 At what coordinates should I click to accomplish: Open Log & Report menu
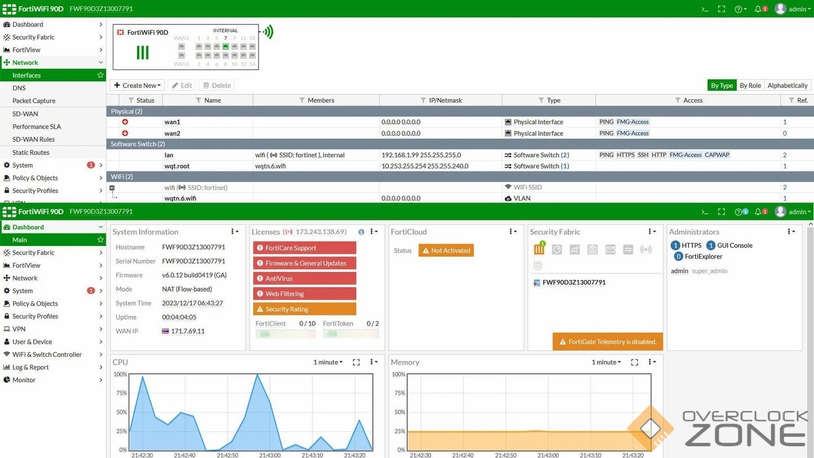[53, 367]
